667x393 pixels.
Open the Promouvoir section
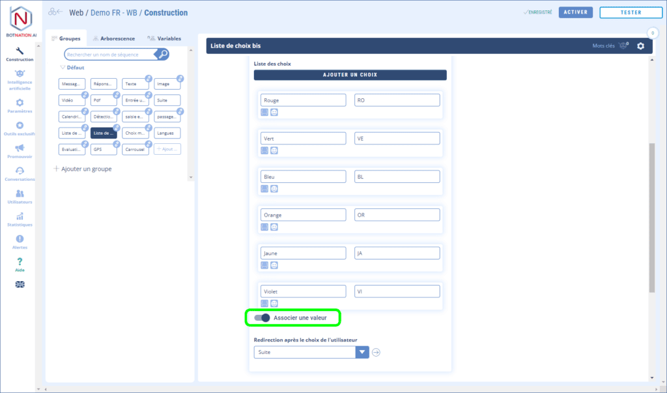20,151
